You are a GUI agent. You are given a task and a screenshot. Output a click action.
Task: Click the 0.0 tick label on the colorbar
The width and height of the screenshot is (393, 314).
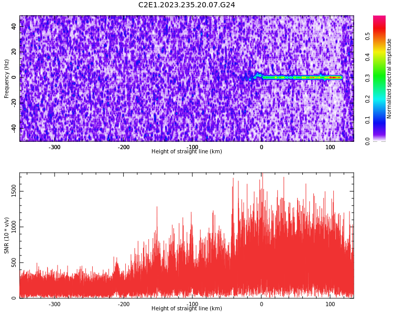point(367,141)
